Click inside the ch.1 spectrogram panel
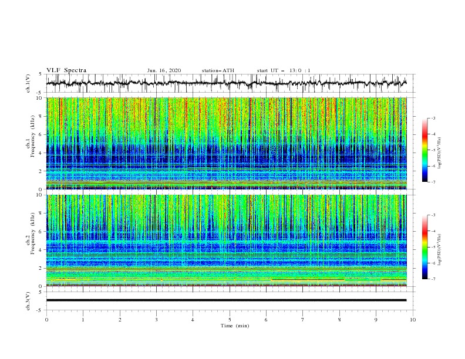The height and width of the screenshot is (359, 465). pyautogui.click(x=226, y=143)
